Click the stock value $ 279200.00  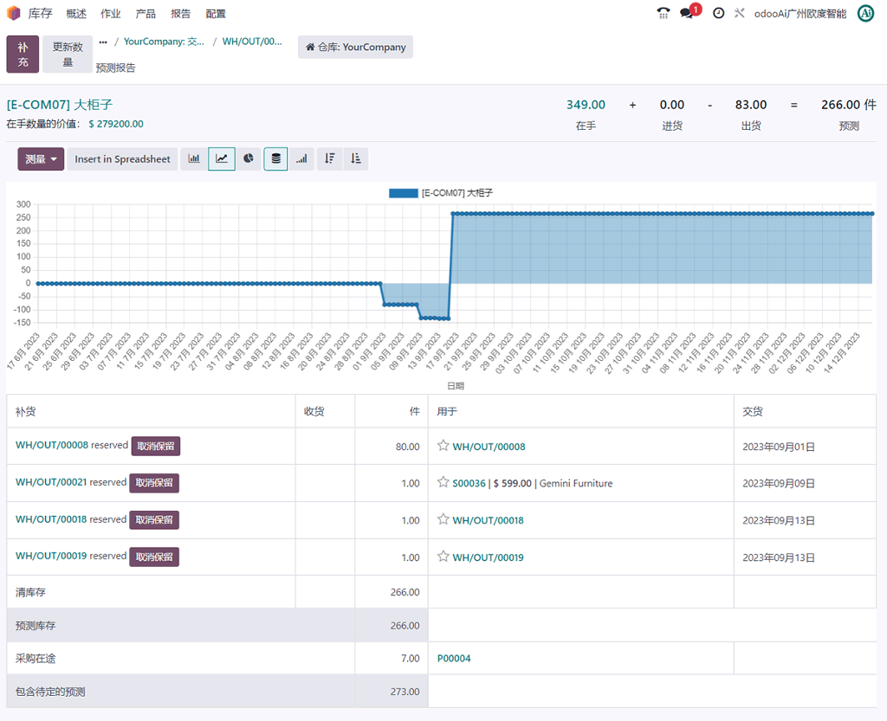[116, 125]
